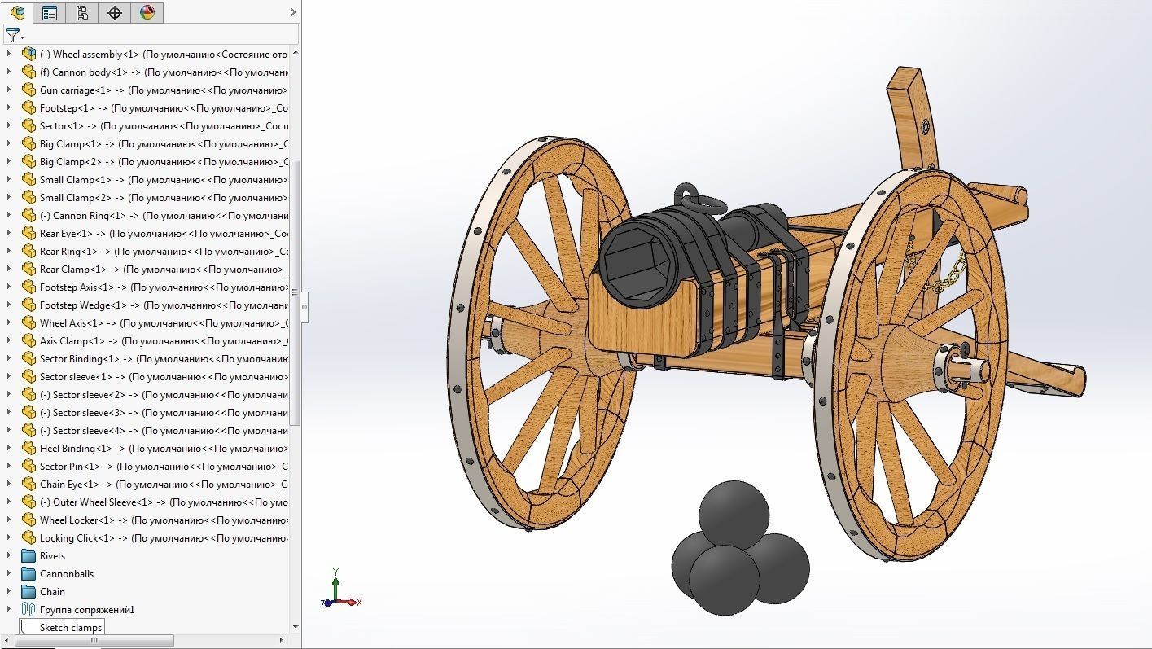Select the Big Clamp<1> part icon

coord(28,143)
